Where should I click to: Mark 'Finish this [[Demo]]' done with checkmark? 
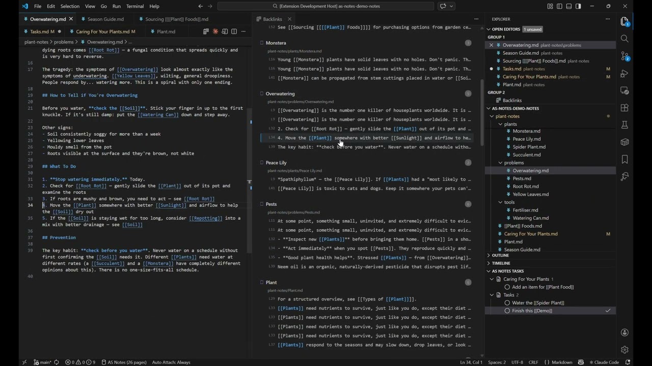(x=608, y=311)
